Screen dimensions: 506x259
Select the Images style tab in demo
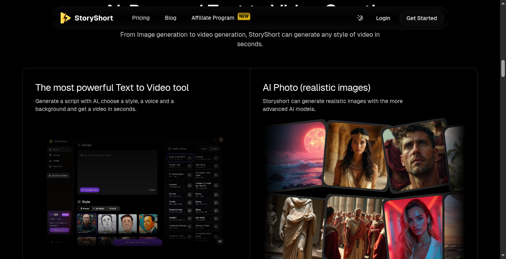pos(84,208)
